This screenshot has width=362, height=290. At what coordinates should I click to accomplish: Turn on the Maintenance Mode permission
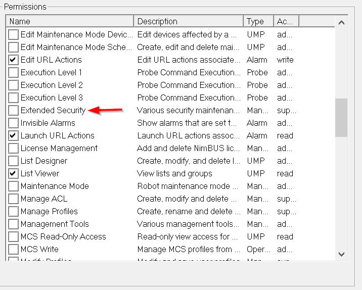13,186
